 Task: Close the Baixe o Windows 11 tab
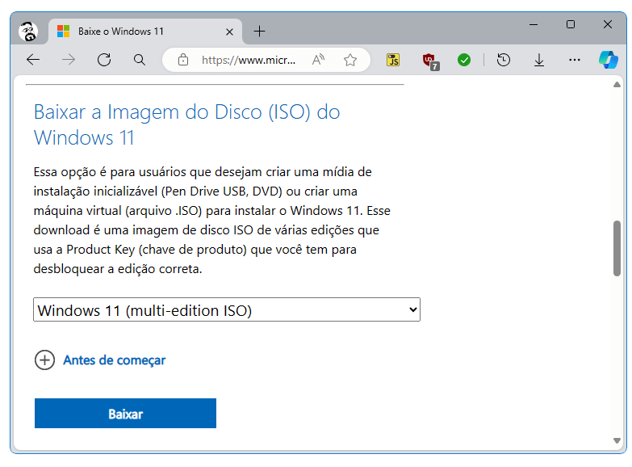point(229,32)
